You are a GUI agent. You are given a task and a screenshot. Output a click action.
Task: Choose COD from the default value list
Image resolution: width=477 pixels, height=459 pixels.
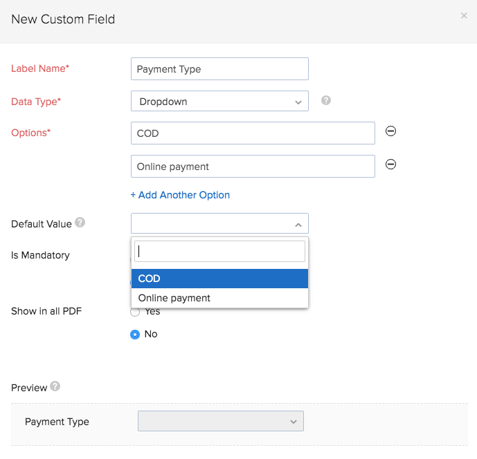tap(219, 279)
